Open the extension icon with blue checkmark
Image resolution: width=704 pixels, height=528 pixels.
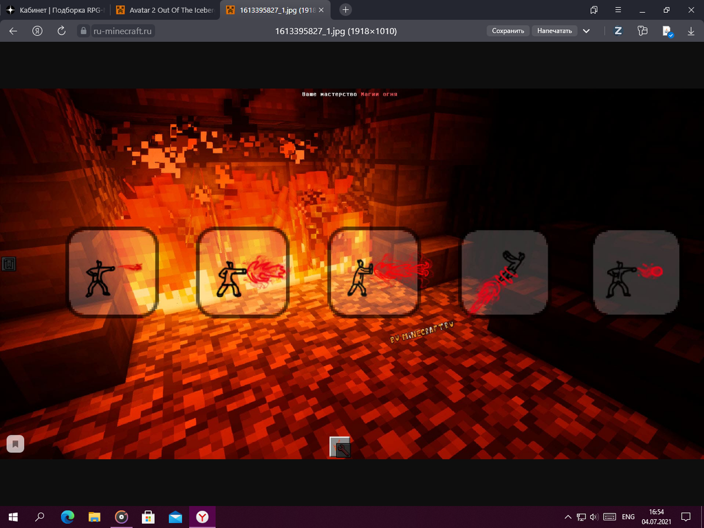tap(667, 32)
